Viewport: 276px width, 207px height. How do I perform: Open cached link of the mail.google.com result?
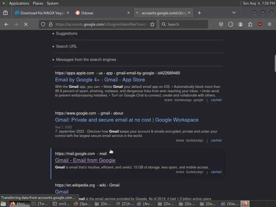pyautogui.click(x=216, y=172)
